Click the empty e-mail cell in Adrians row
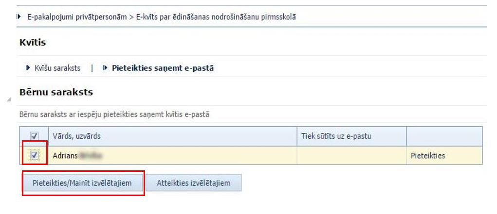Image resolution: width=497 pixels, height=214 pixels. point(351,155)
